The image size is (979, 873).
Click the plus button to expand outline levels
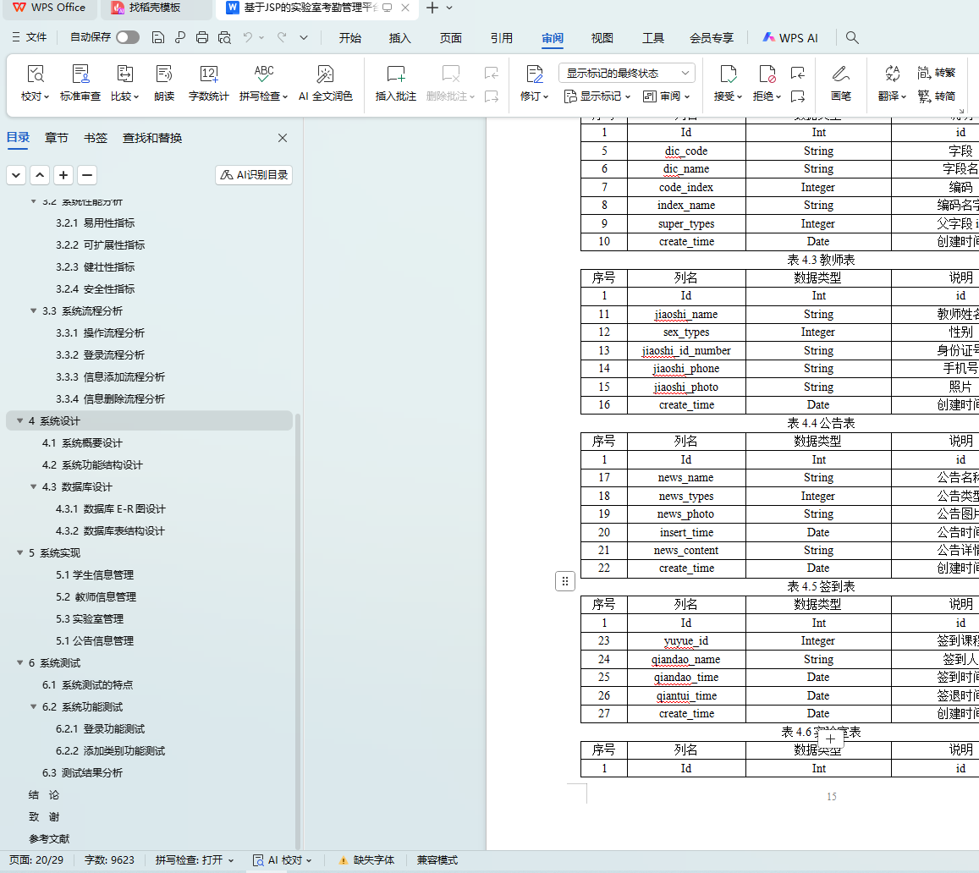point(63,175)
